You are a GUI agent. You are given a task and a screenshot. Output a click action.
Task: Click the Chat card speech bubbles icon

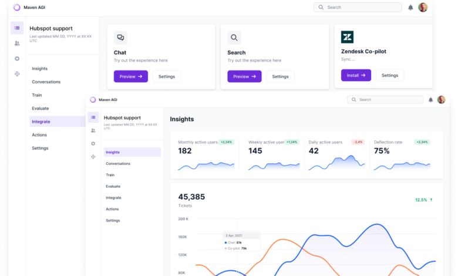click(120, 38)
